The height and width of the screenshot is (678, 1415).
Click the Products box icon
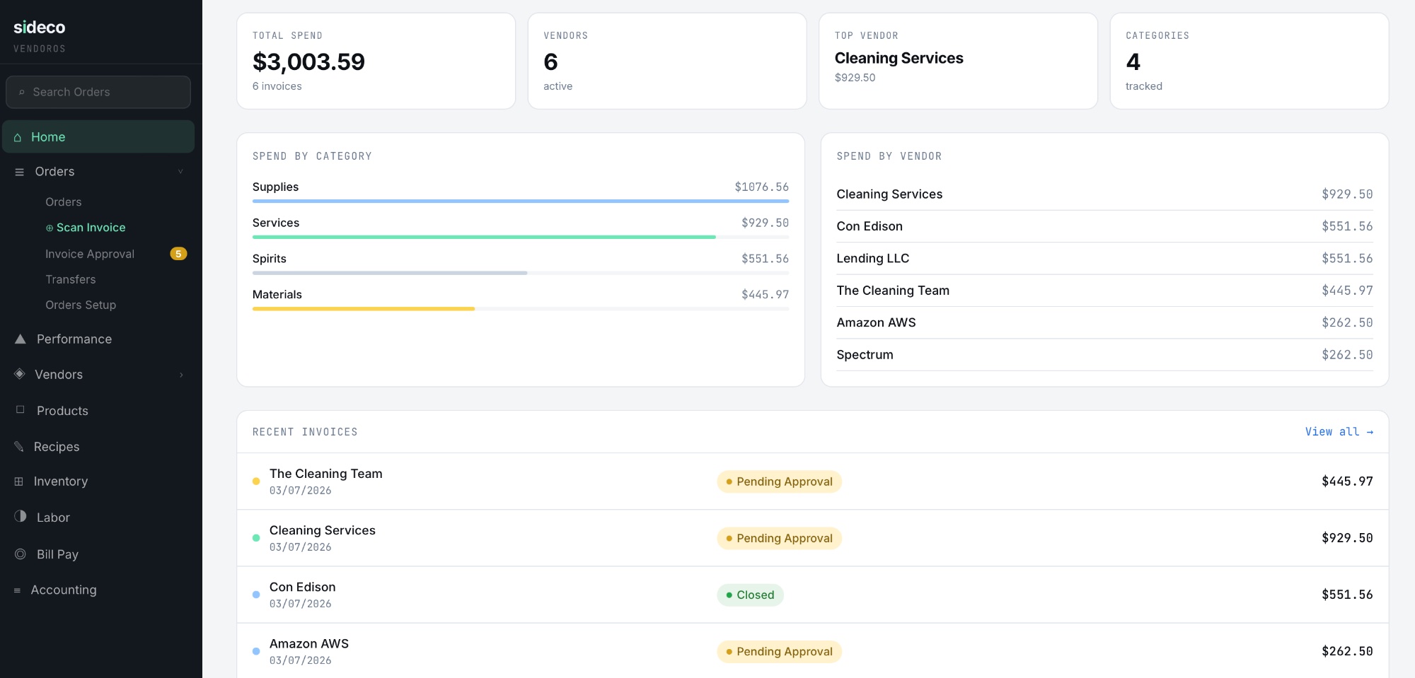coord(21,410)
